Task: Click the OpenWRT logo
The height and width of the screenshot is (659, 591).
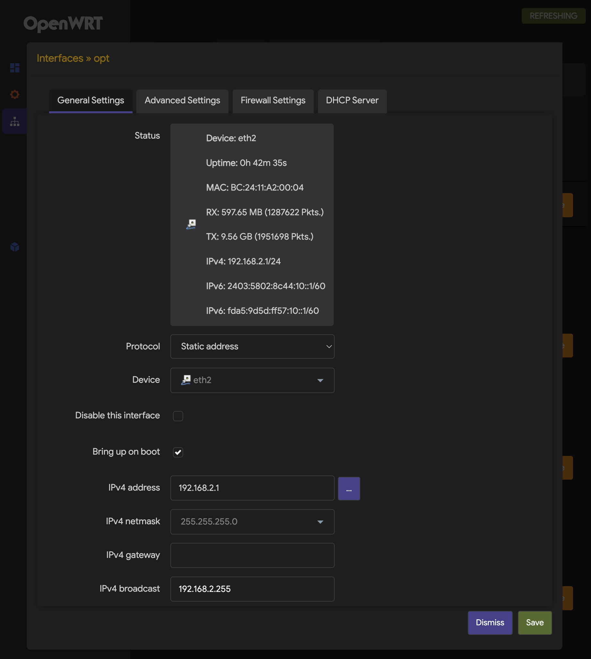Action: (63, 24)
